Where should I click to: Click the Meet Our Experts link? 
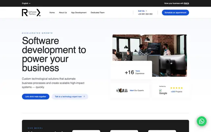(137, 90)
